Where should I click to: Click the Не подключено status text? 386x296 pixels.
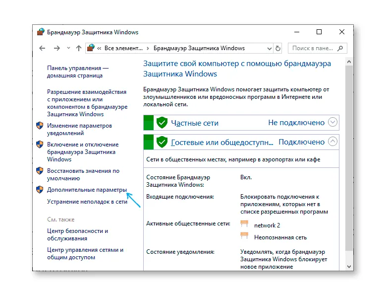296,123
